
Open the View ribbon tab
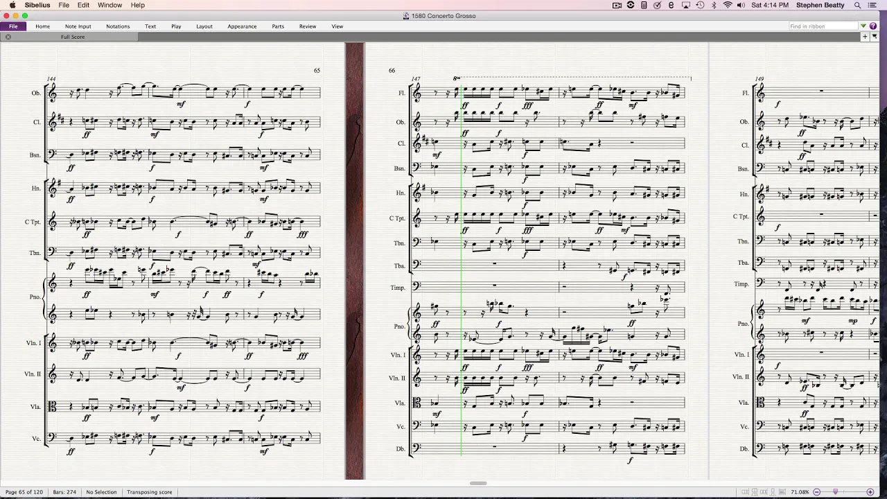coord(337,26)
